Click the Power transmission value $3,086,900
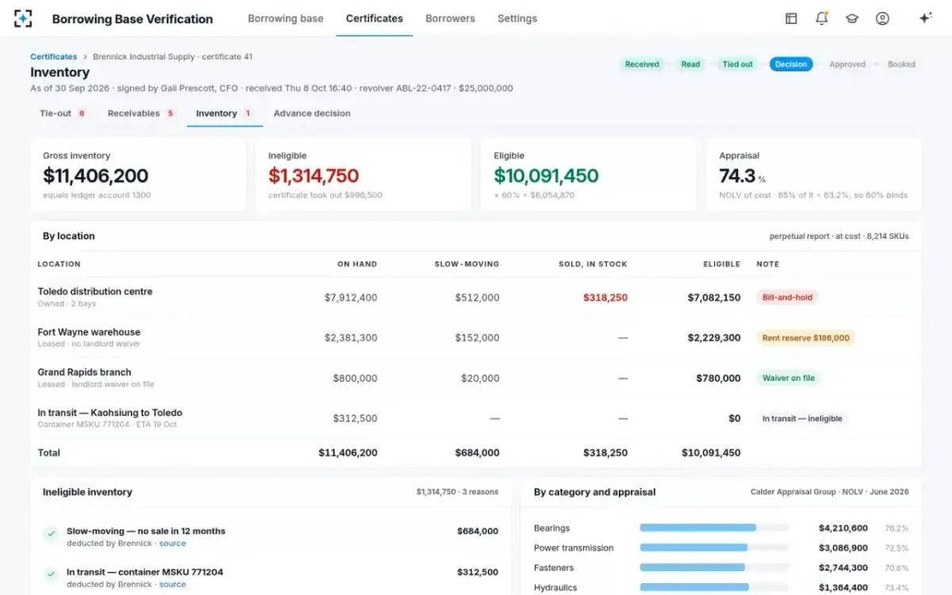This screenshot has width=952, height=595. click(x=843, y=547)
